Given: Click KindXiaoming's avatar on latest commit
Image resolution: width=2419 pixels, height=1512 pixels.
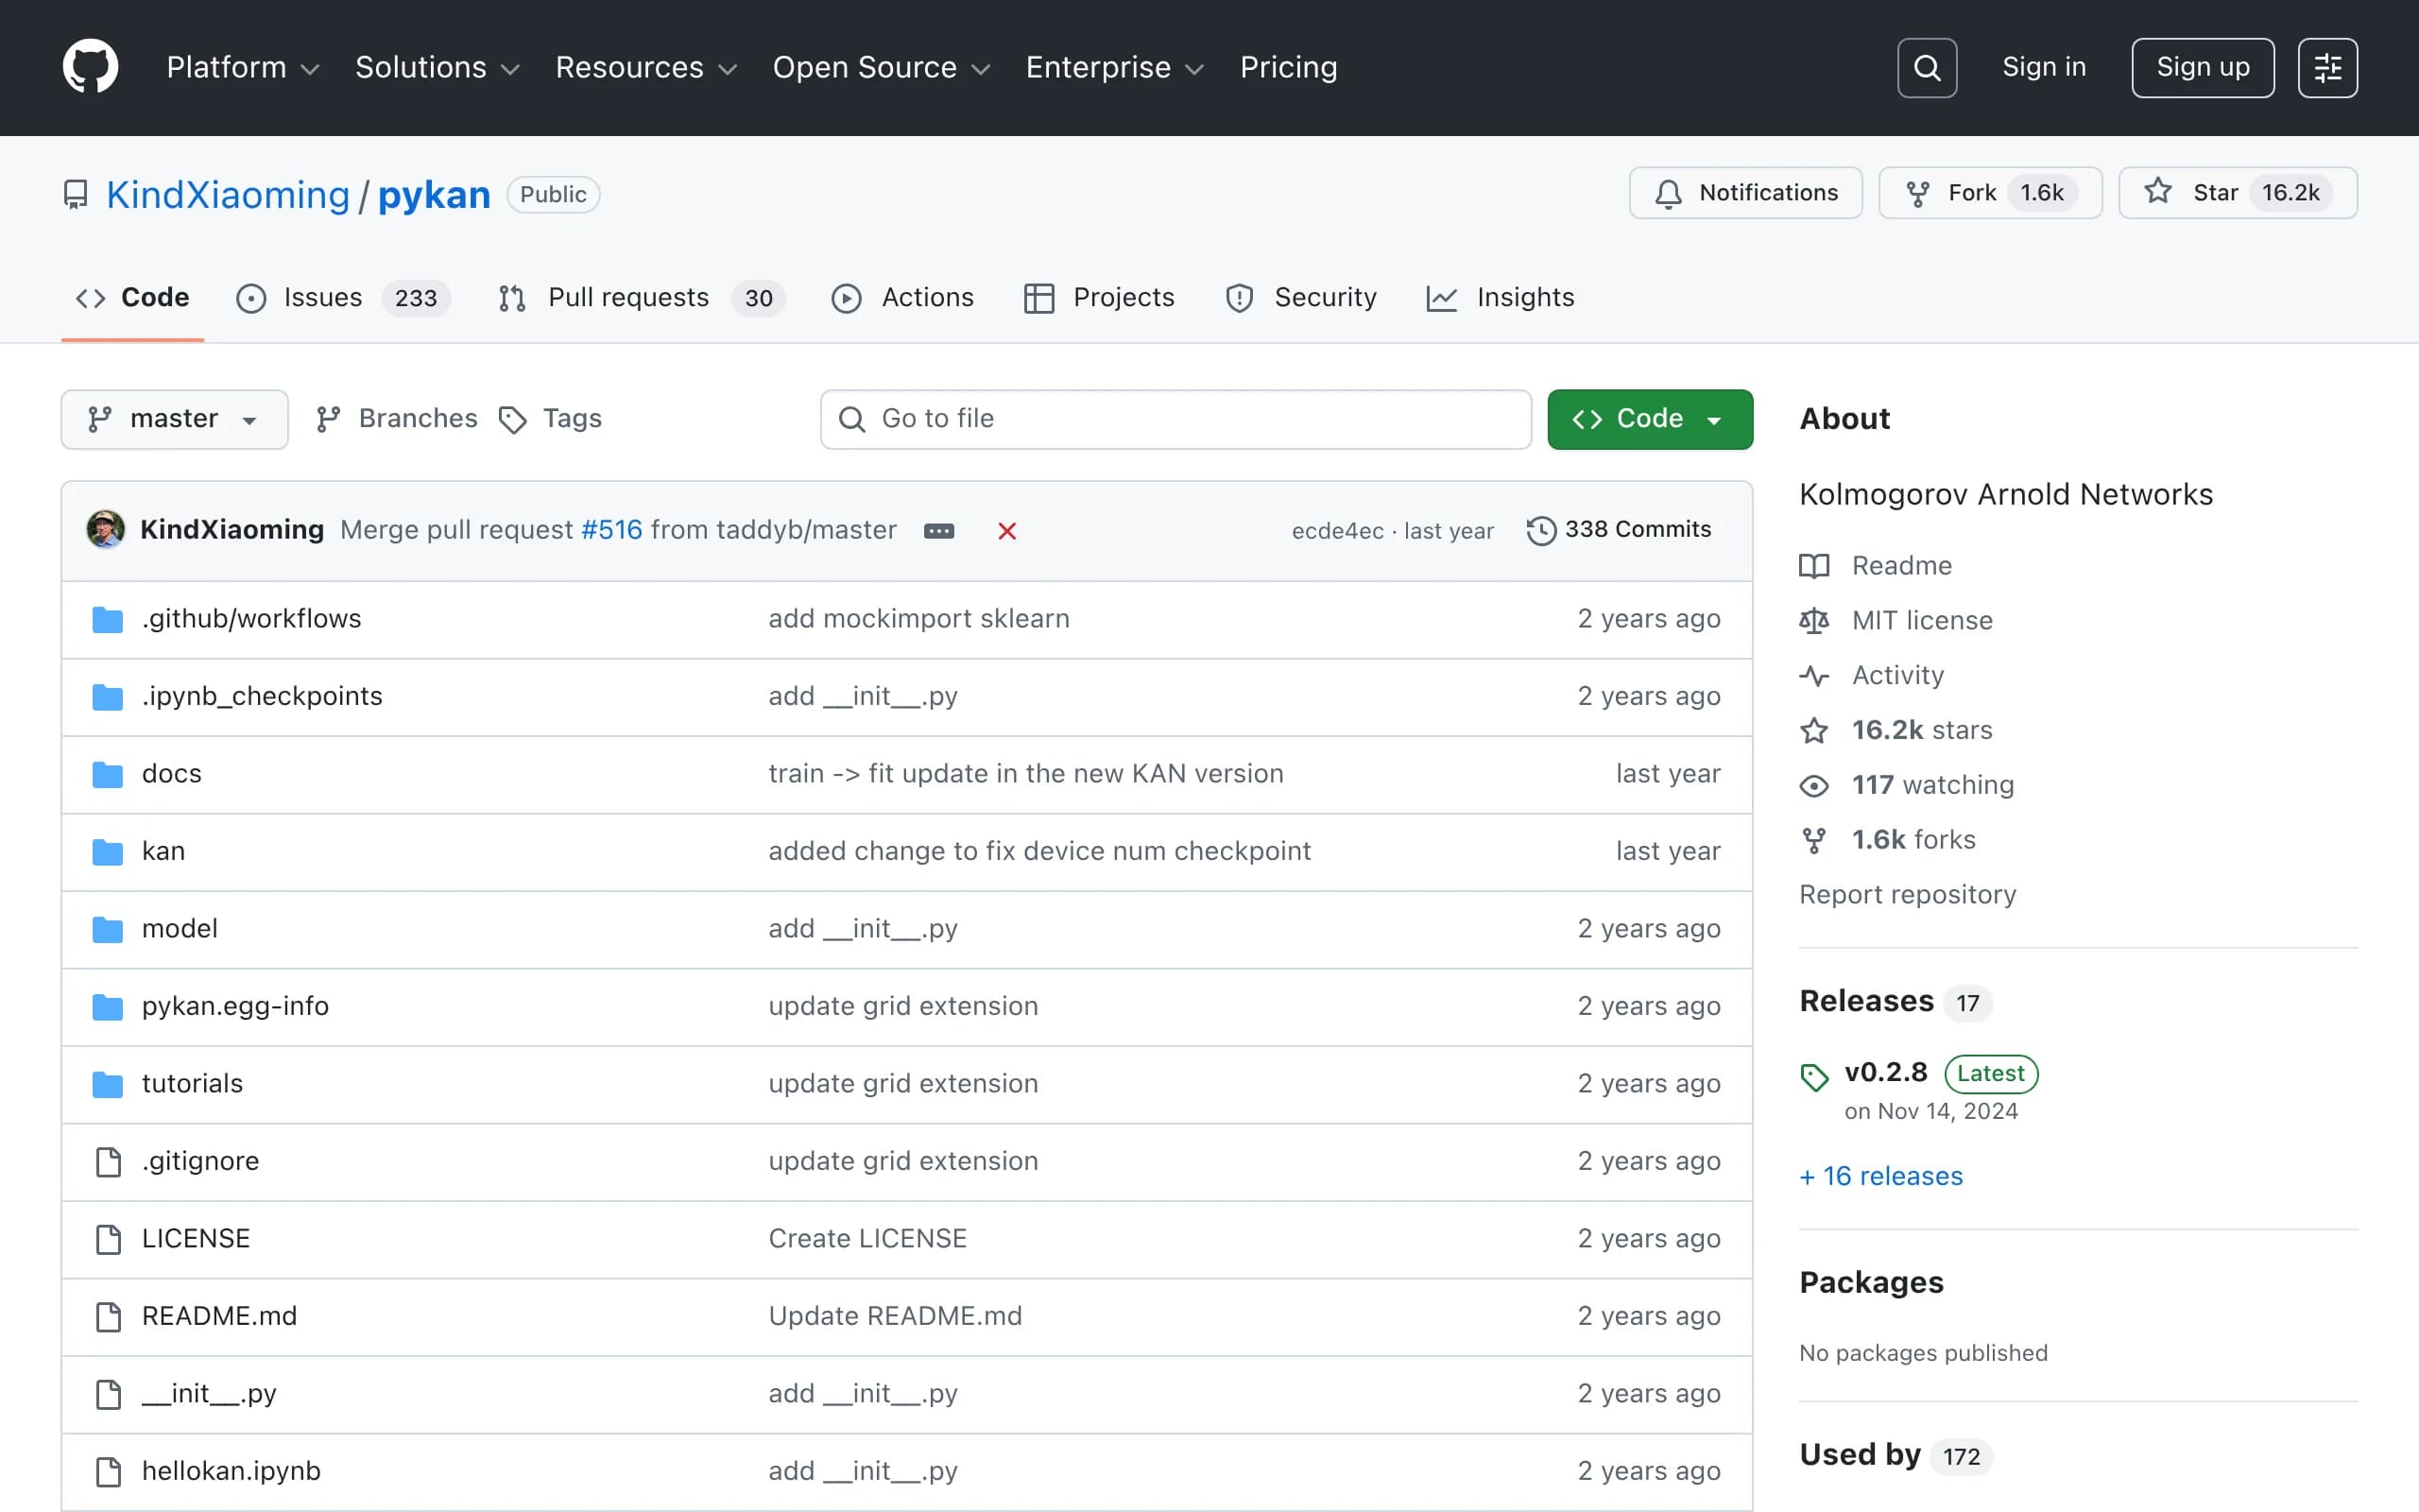Looking at the screenshot, I should pos(106,529).
